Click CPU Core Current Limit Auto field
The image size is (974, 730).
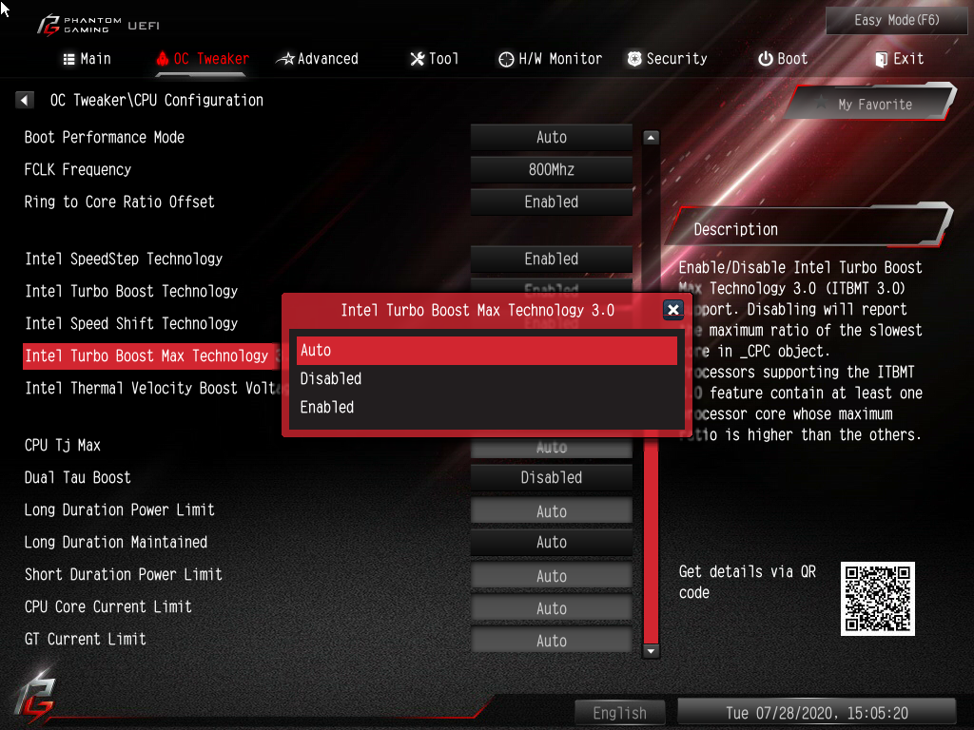[551, 608]
